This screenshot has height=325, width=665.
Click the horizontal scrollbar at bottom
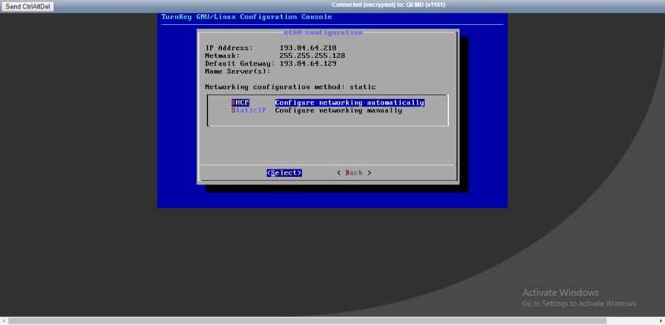(308, 321)
